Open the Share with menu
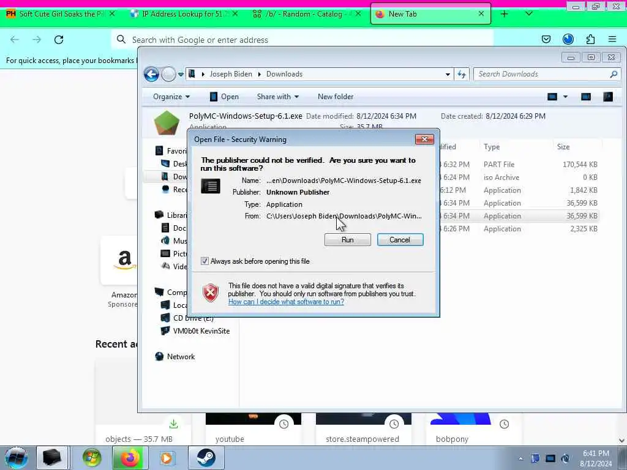 (278, 97)
